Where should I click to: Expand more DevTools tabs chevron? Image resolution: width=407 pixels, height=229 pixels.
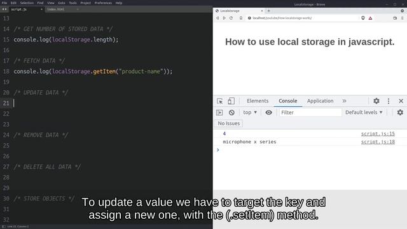[344, 101]
